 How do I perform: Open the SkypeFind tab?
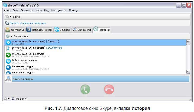coord(82,30)
